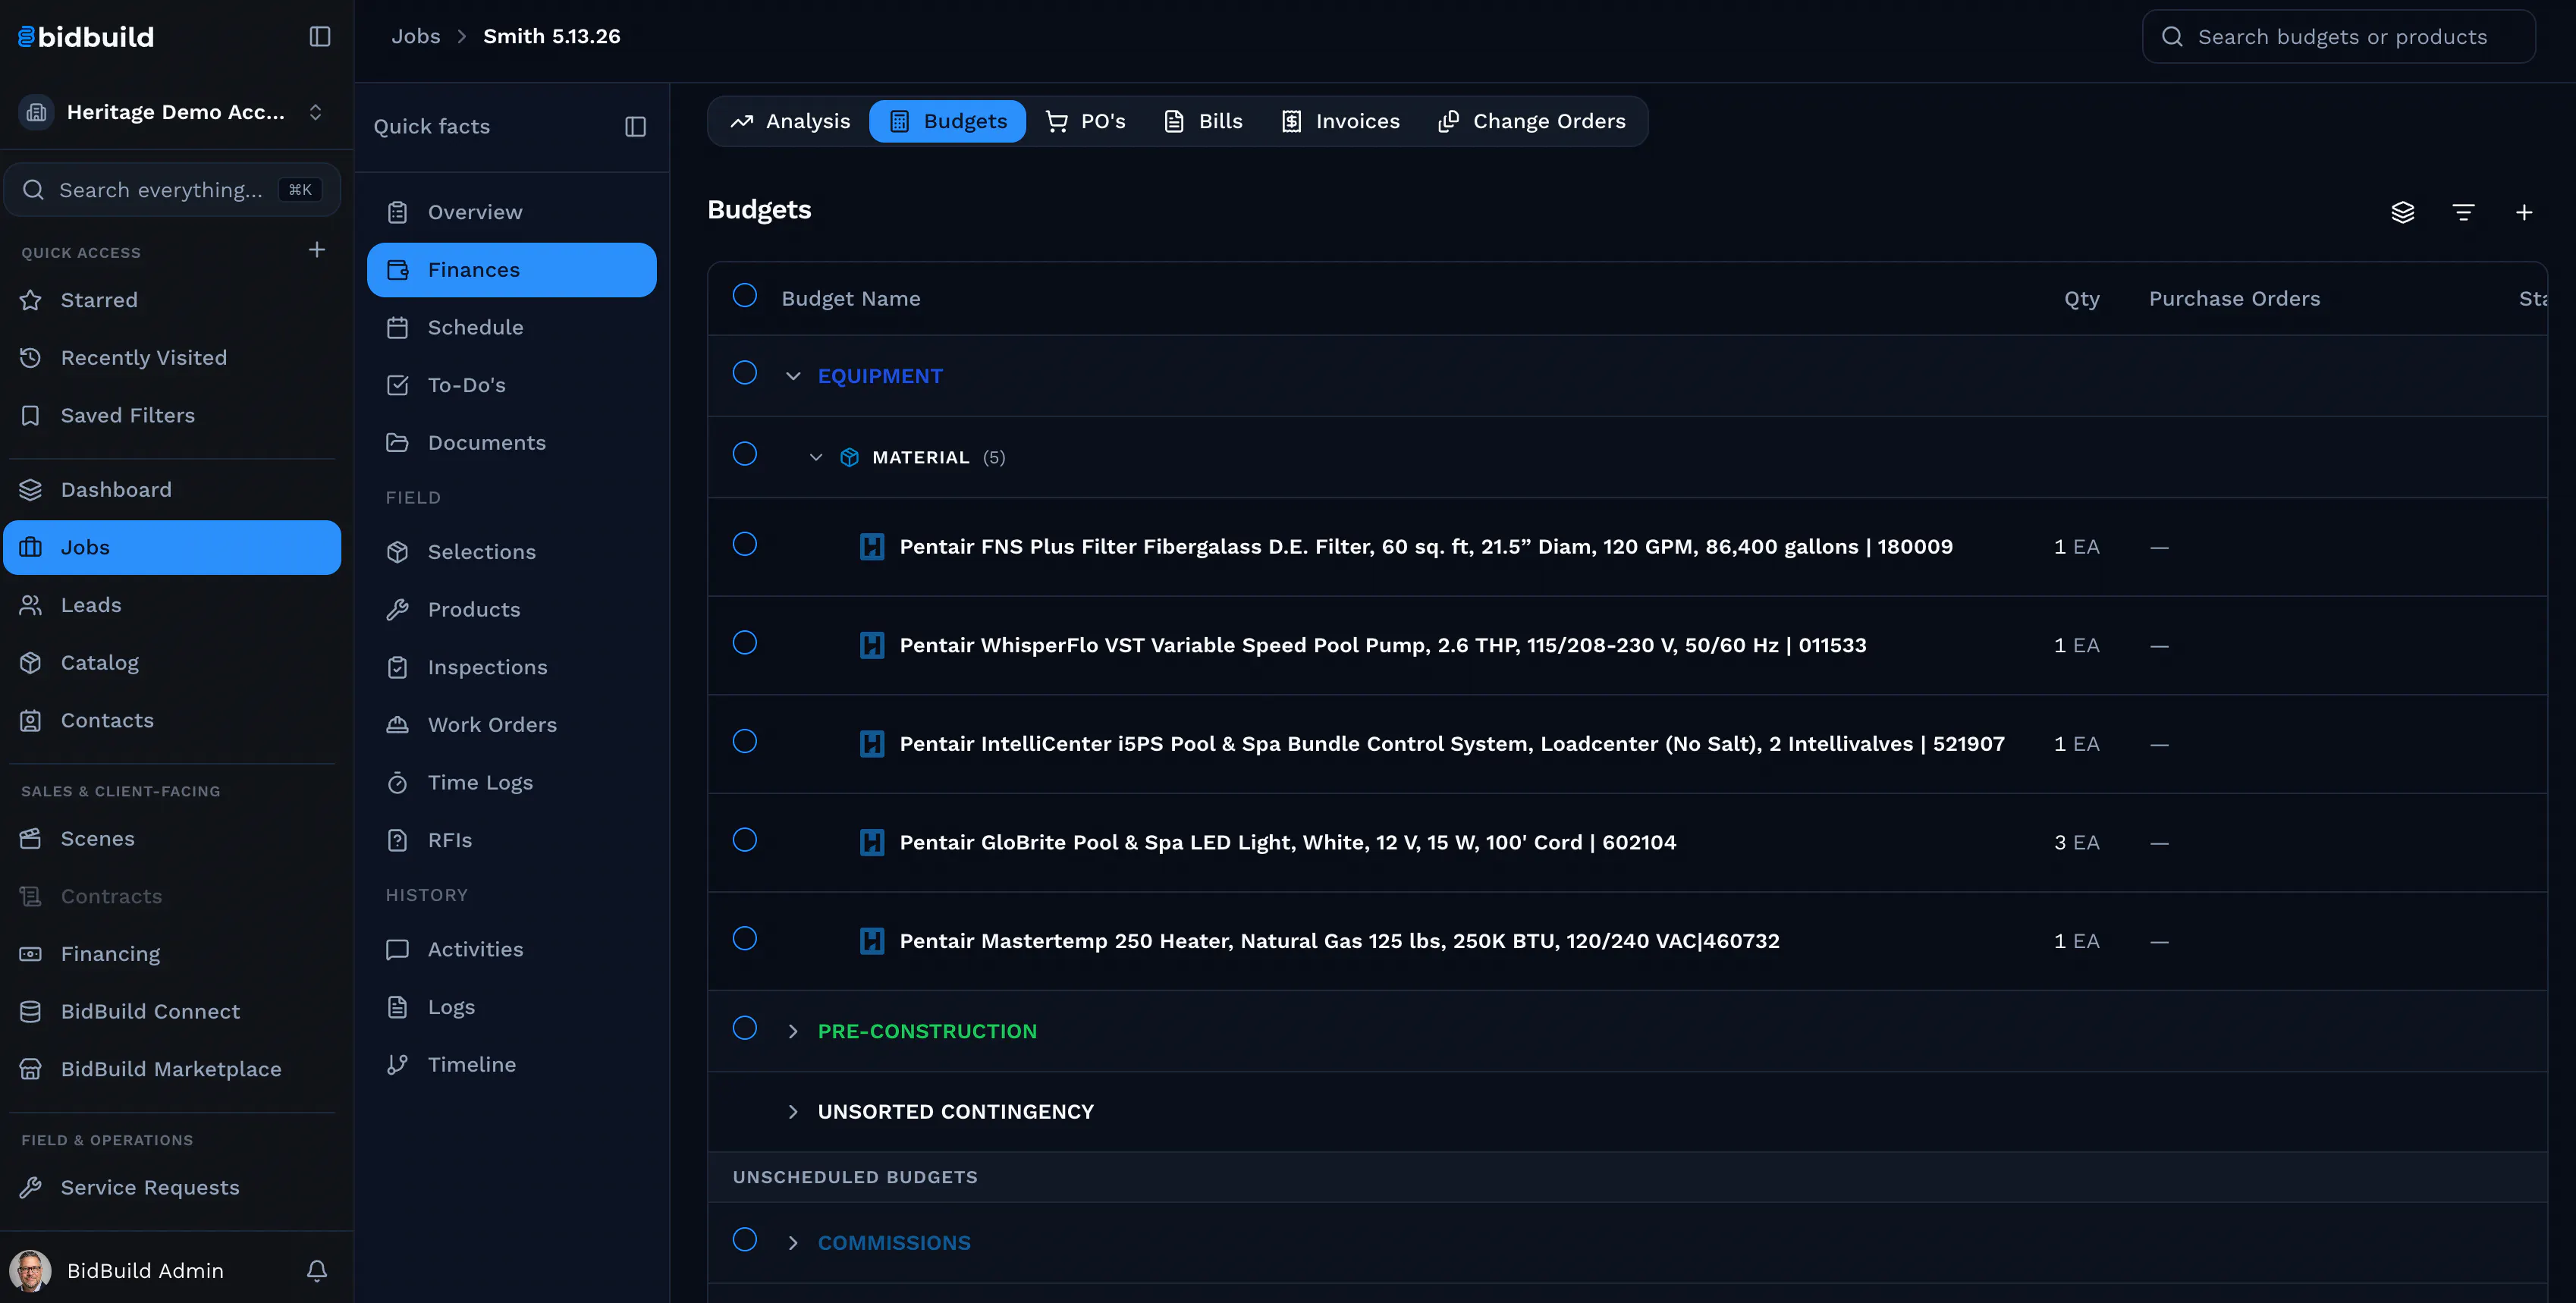Toggle the select-all checkbox in table header
2576x1303 pixels.
pyautogui.click(x=745, y=296)
